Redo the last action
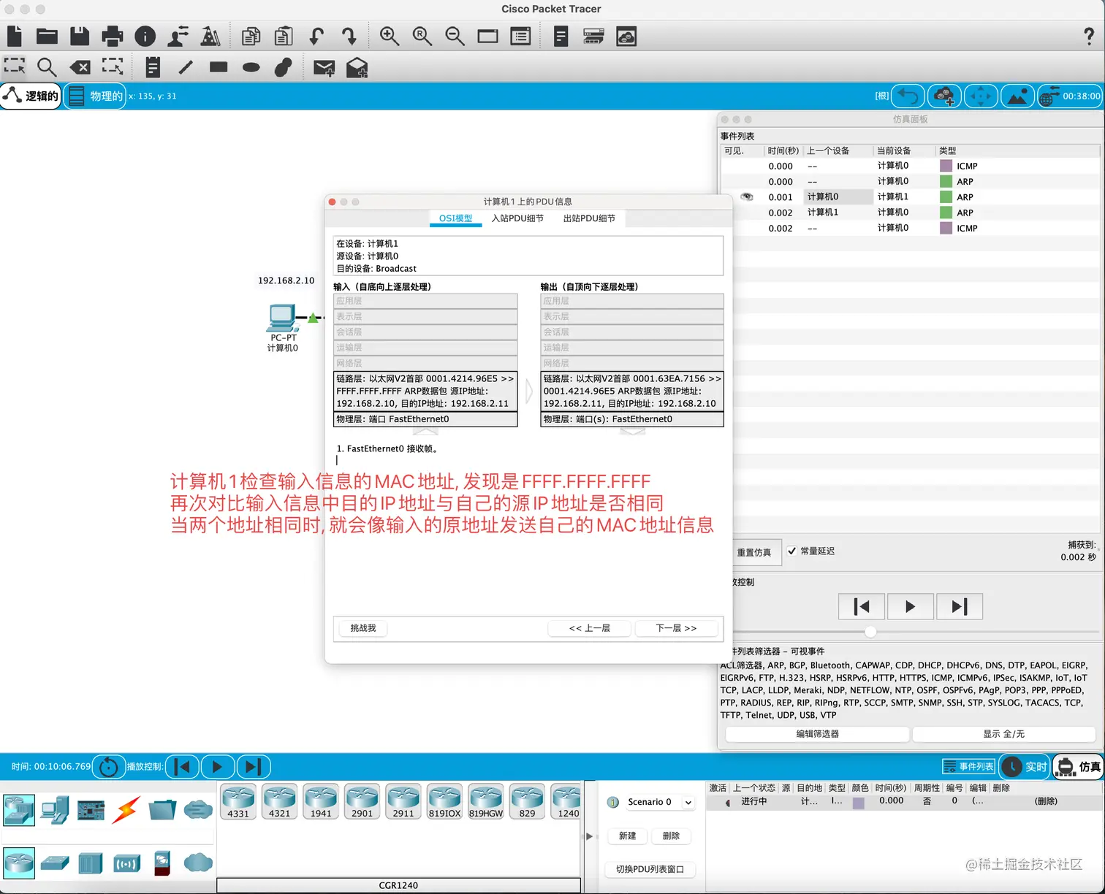This screenshot has height=894, width=1105. coord(349,36)
